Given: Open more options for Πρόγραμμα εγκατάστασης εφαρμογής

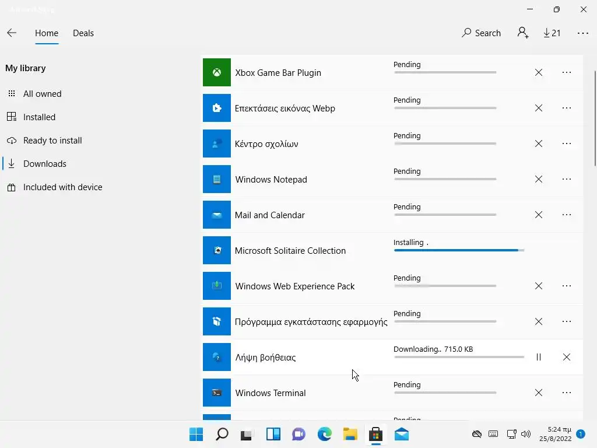Looking at the screenshot, I should [x=567, y=321].
